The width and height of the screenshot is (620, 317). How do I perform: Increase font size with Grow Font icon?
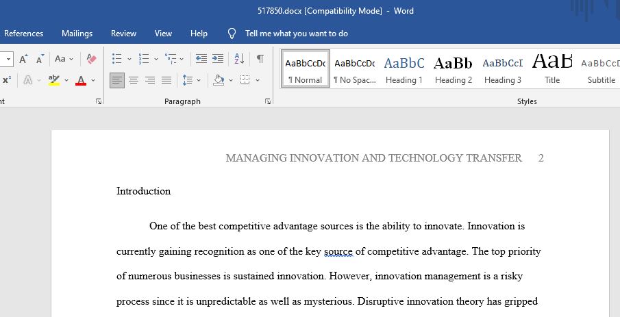(23, 60)
